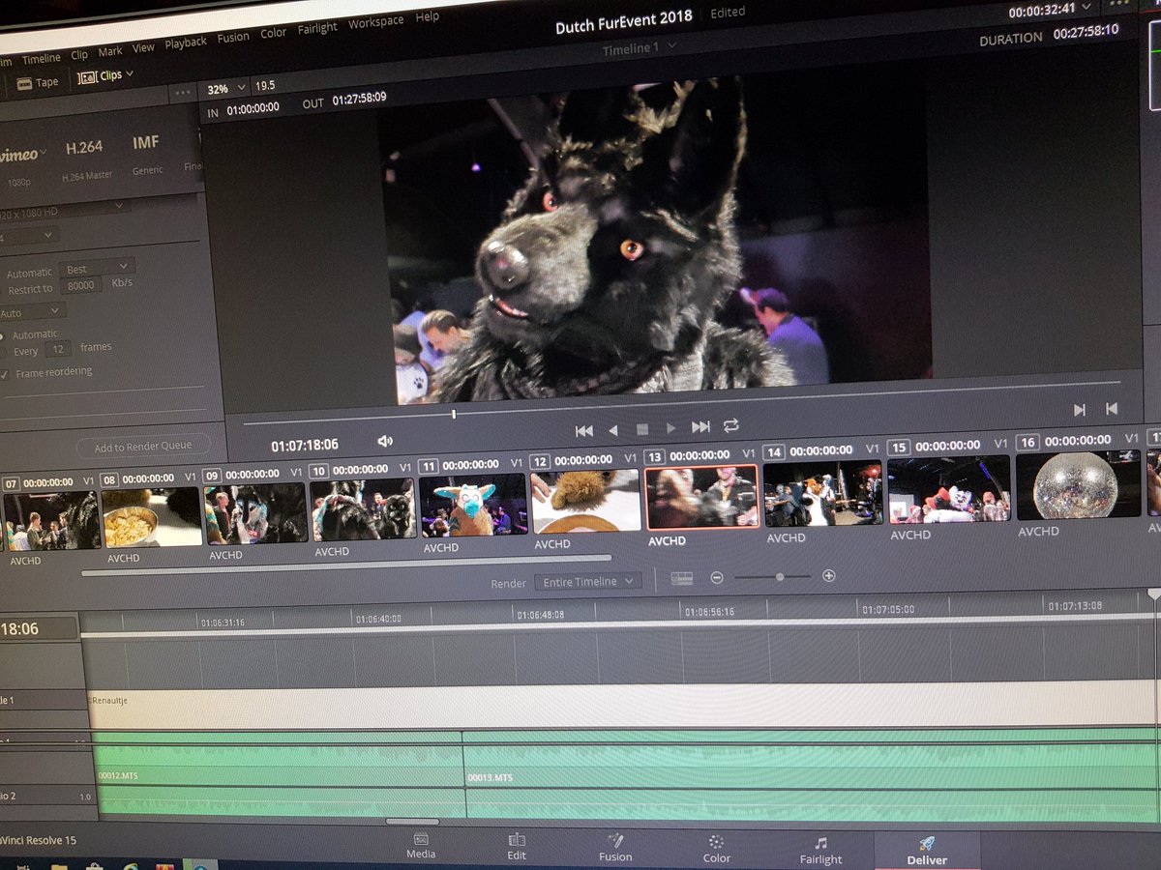Open the Workspace menu

pyautogui.click(x=375, y=23)
